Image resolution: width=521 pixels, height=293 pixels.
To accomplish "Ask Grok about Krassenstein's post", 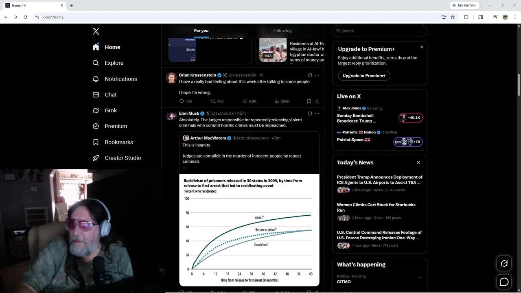I will point(310,75).
